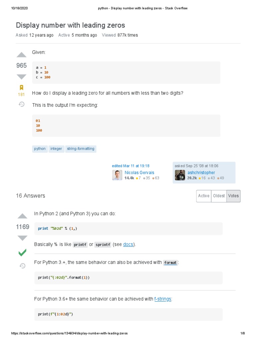The width and height of the screenshot is (256, 342).
Task: Show the accepted answer's activity history
Action: tap(22, 266)
